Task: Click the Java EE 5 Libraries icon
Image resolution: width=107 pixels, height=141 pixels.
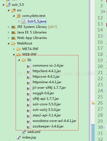Action: click(x=13, y=32)
